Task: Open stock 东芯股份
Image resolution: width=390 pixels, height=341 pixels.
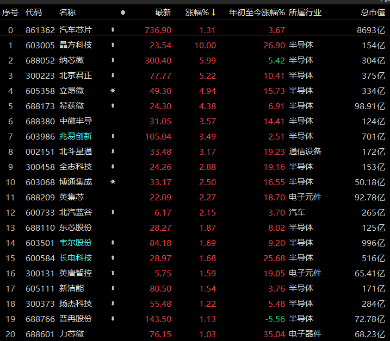Action: click(x=76, y=228)
